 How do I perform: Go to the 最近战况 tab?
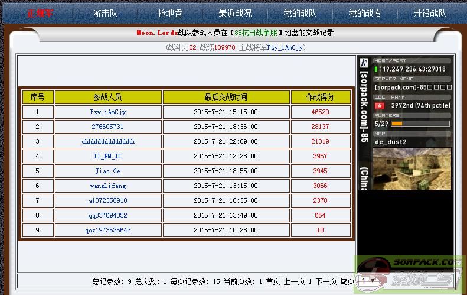[x=234, y=13]
